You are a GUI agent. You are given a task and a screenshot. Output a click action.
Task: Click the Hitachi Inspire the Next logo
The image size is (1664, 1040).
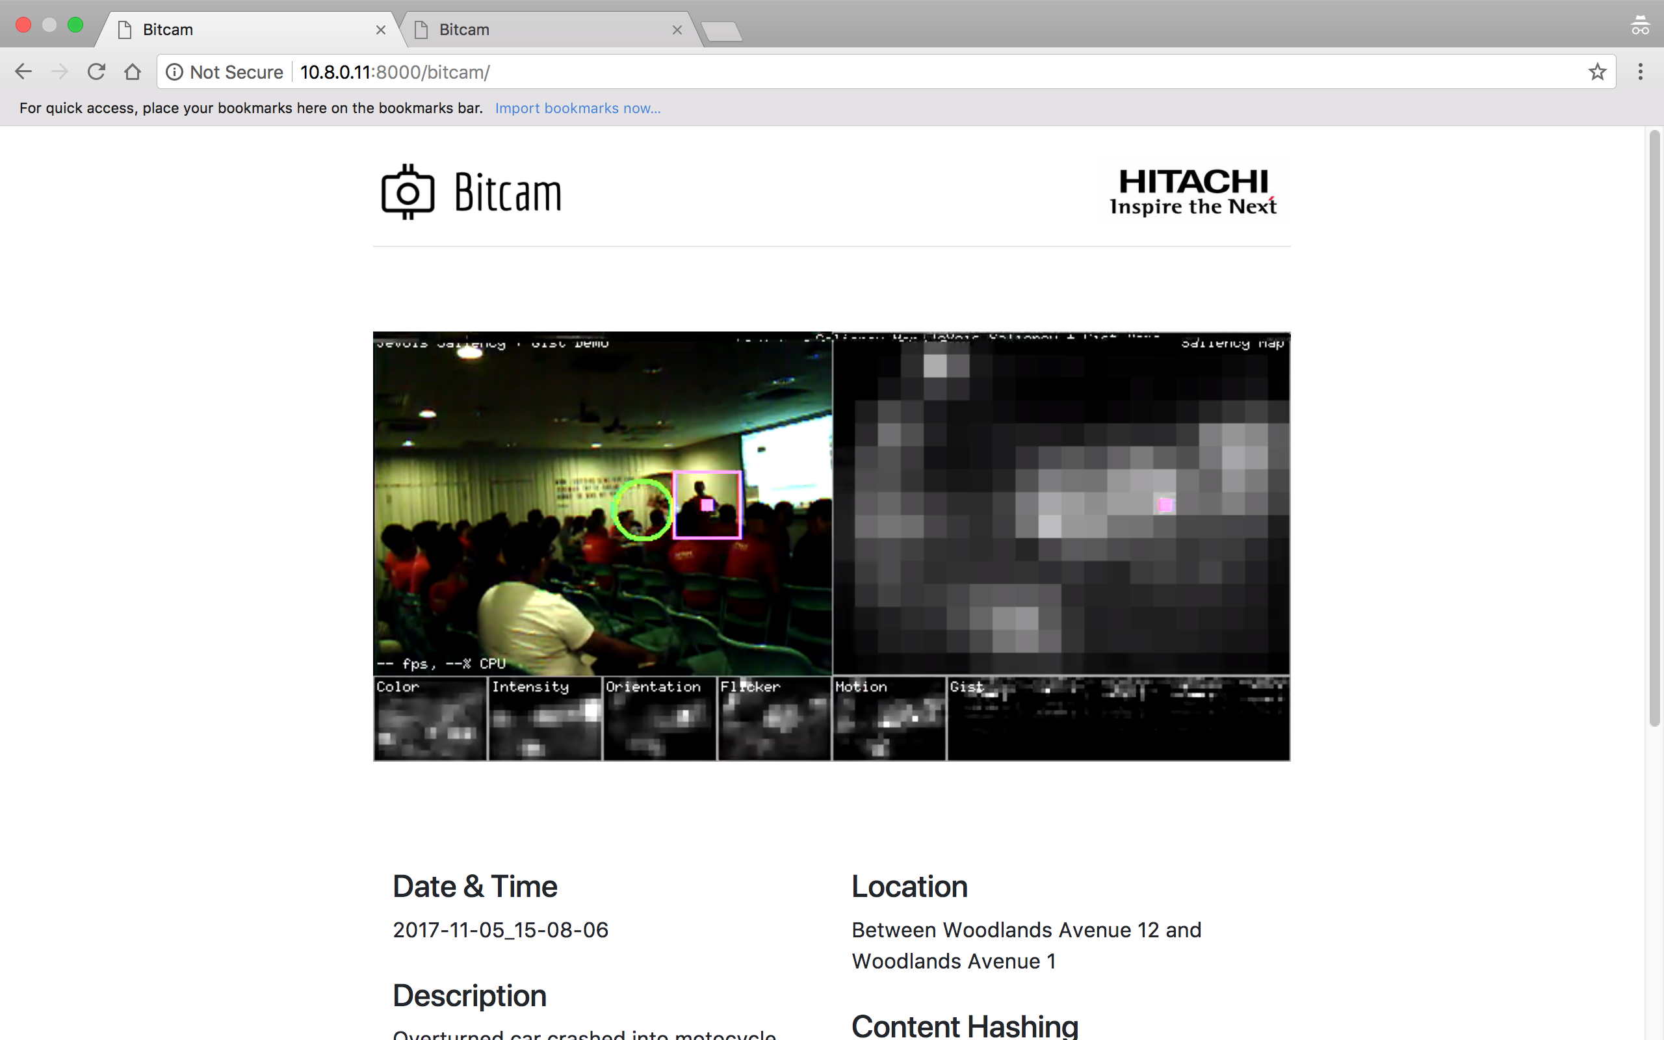(1193, 191)
